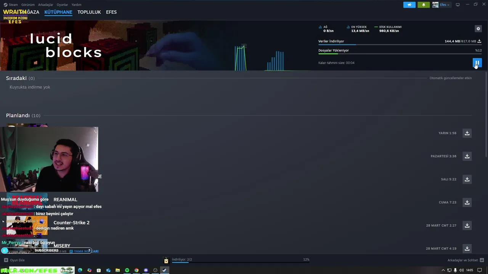Start download scheduled for YARIN 1:56

[467, 133]
